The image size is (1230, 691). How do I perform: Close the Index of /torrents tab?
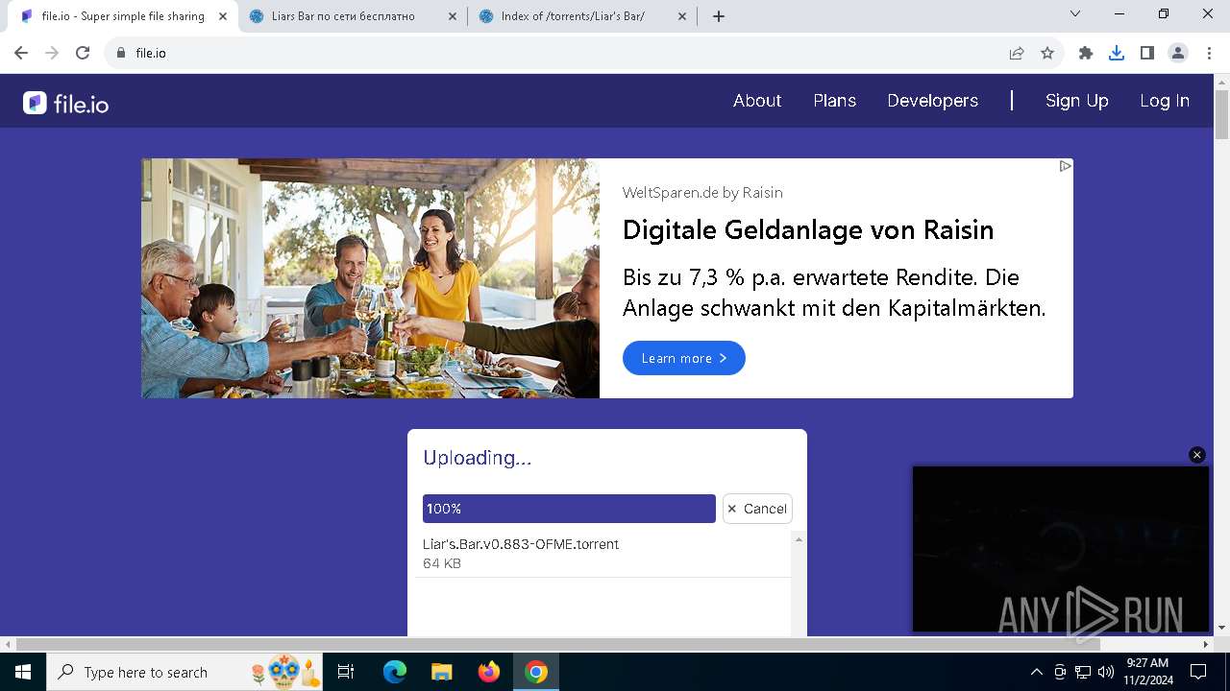pos(682,16)
